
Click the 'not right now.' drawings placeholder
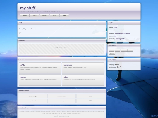61,49
